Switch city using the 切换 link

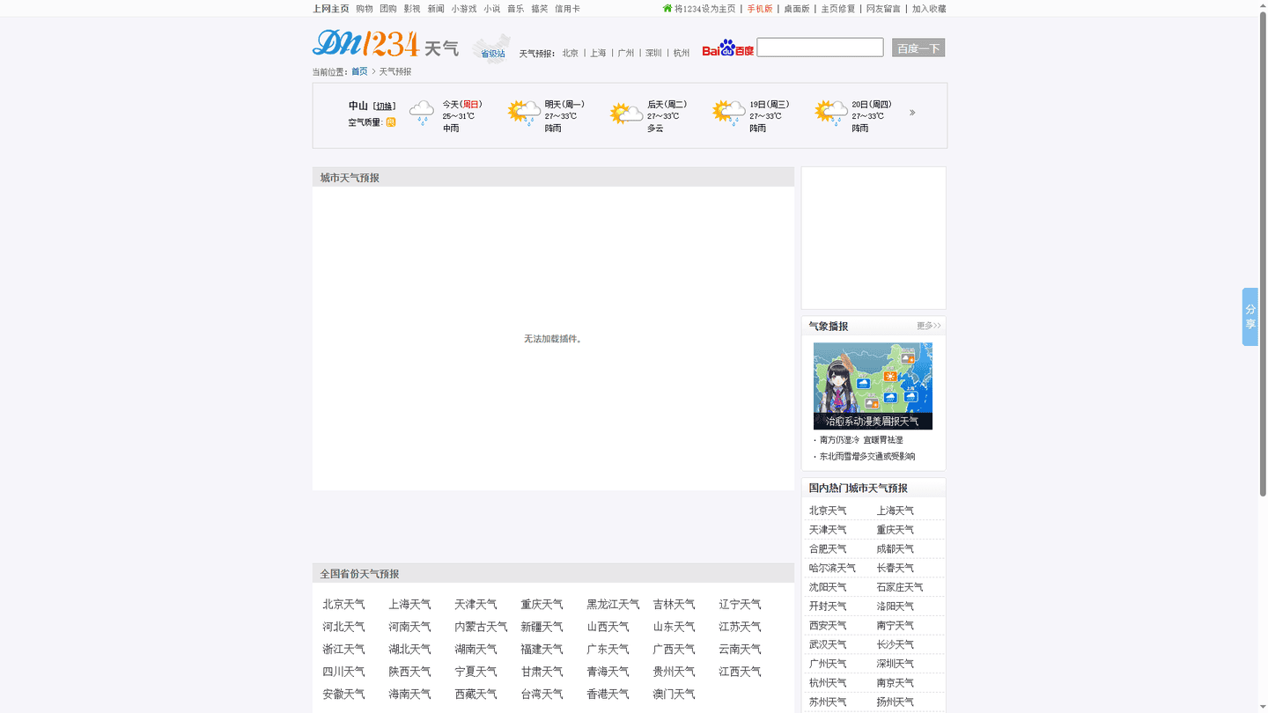click(385, 107)
